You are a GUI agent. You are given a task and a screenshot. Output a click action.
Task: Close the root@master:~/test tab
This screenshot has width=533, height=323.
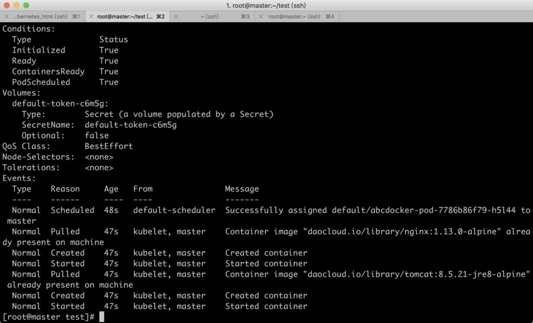pyautogui.click(x=91, y=16)
